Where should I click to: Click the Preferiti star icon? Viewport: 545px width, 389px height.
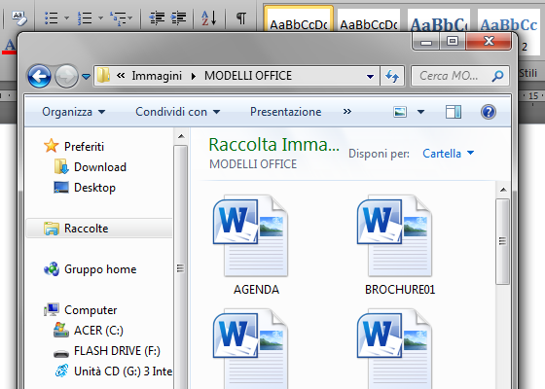51,146
